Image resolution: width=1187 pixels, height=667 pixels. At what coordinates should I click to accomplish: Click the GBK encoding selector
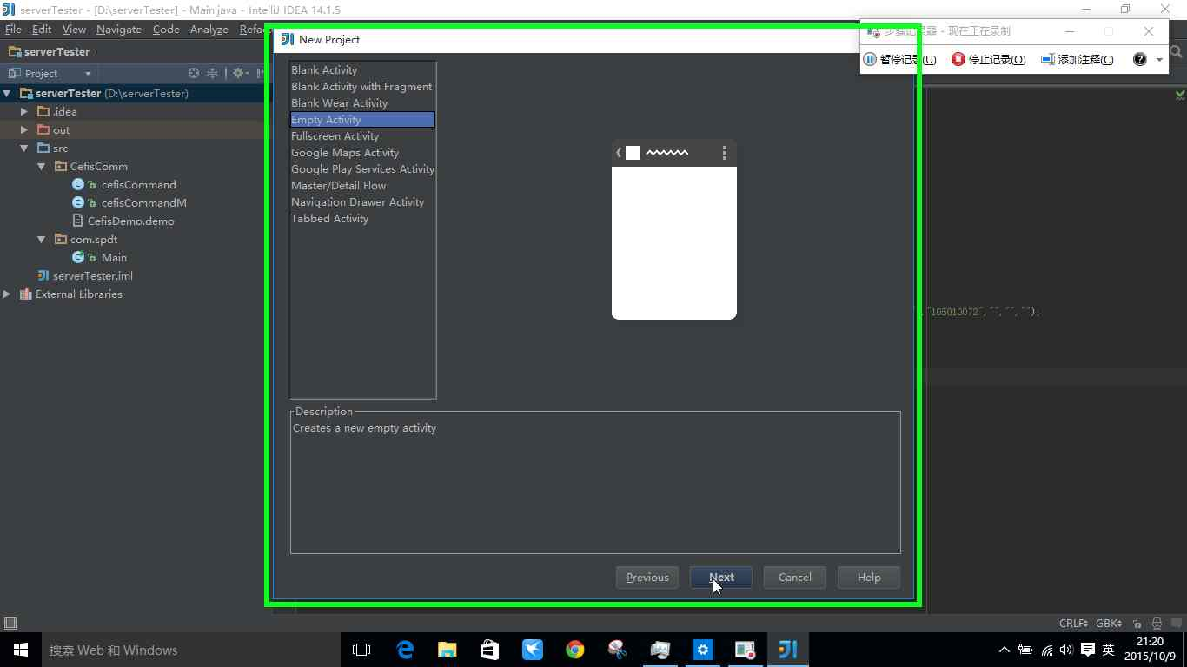pos(1109,624)
